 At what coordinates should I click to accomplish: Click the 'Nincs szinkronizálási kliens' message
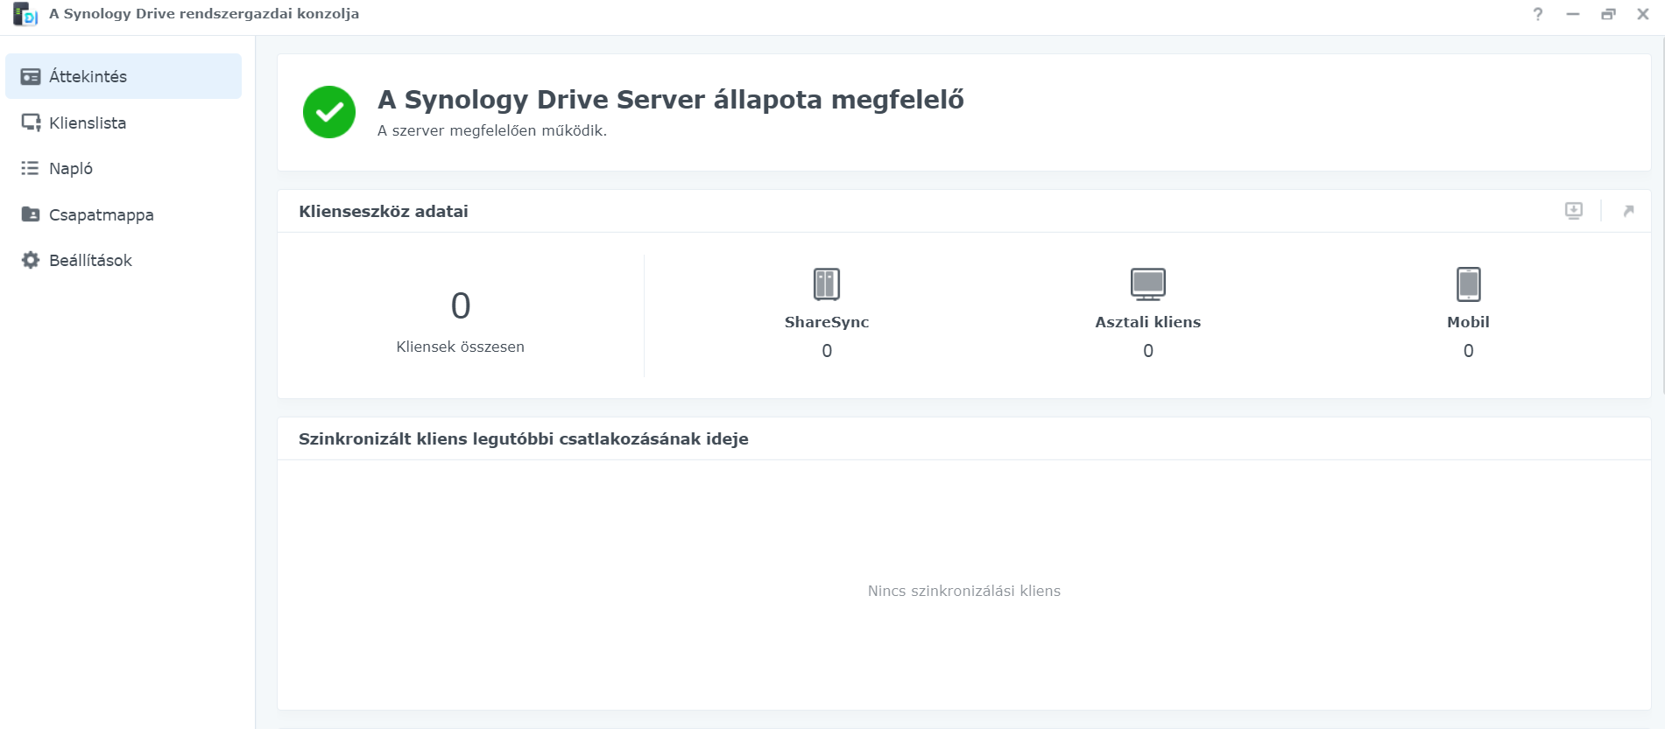click(x=964, y=591)
